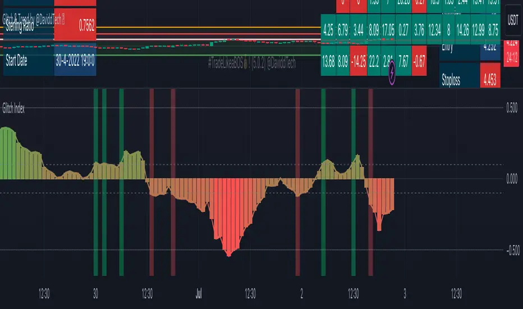Screen dimensions: 523x309
Task: Click the 24:12 bar countdown label
Action: (x=512, y=58)
